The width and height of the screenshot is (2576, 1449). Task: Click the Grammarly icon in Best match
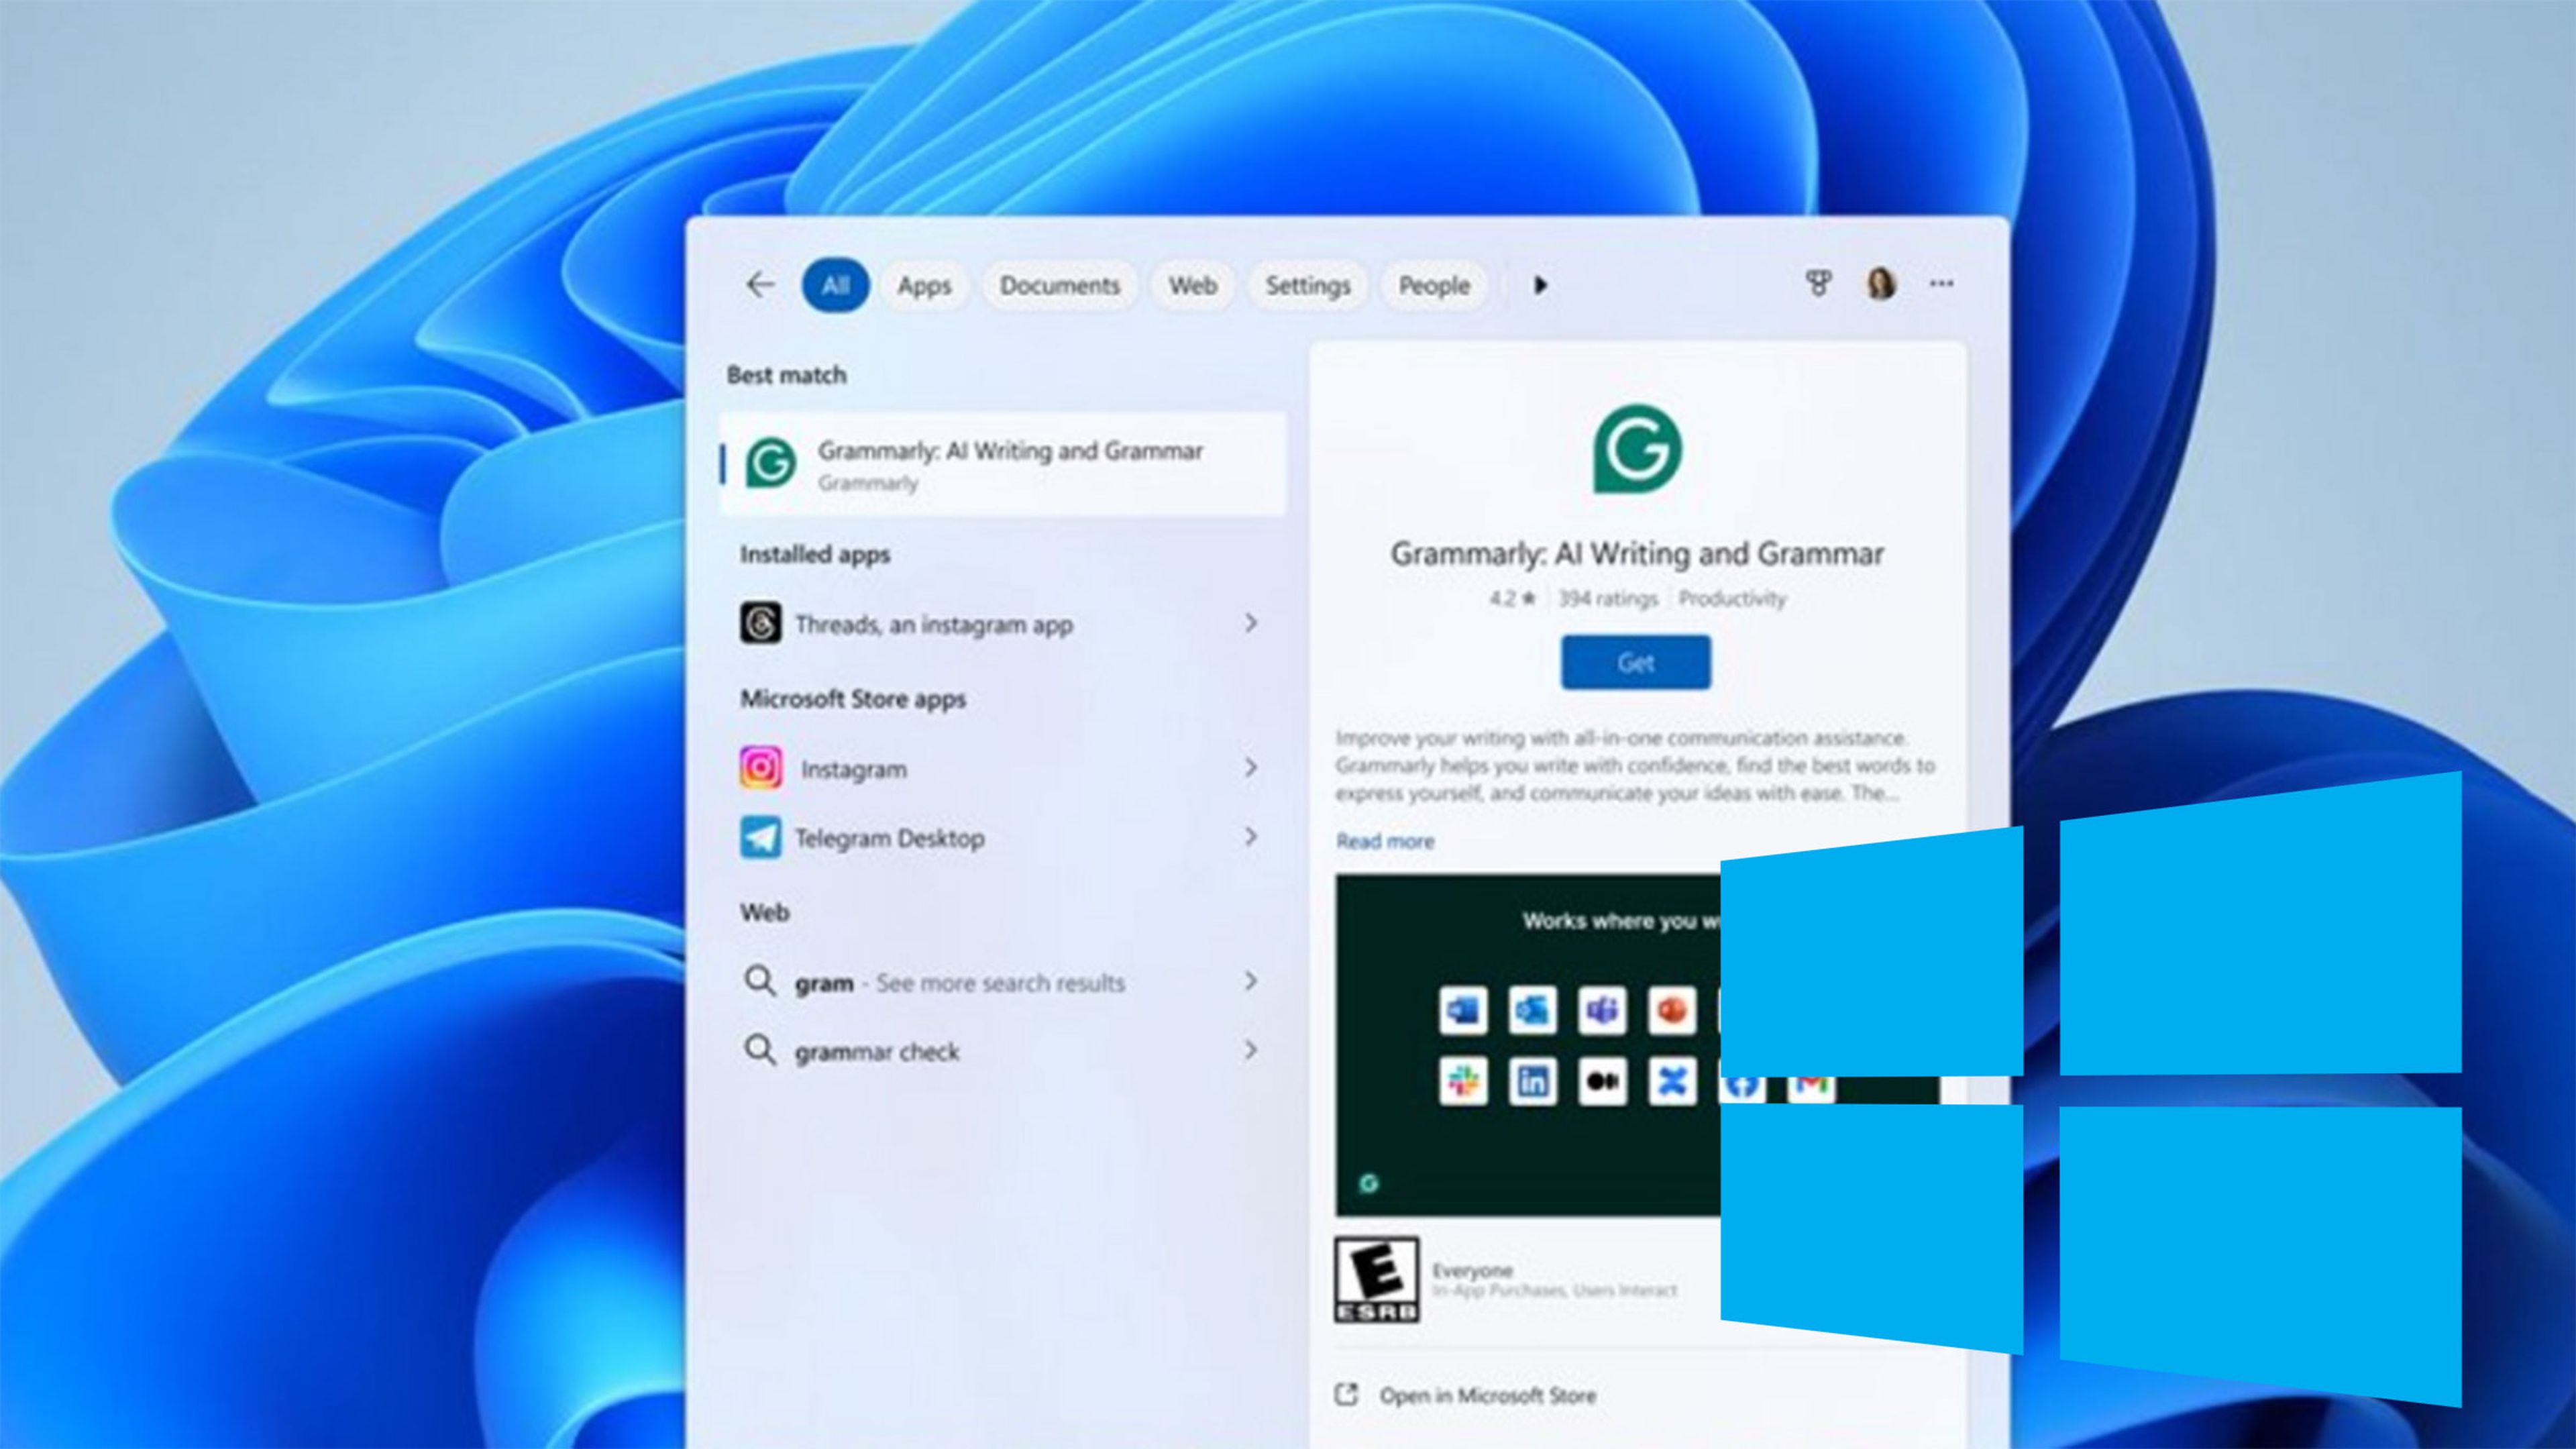pyautogui.click(x=771, y=463)
